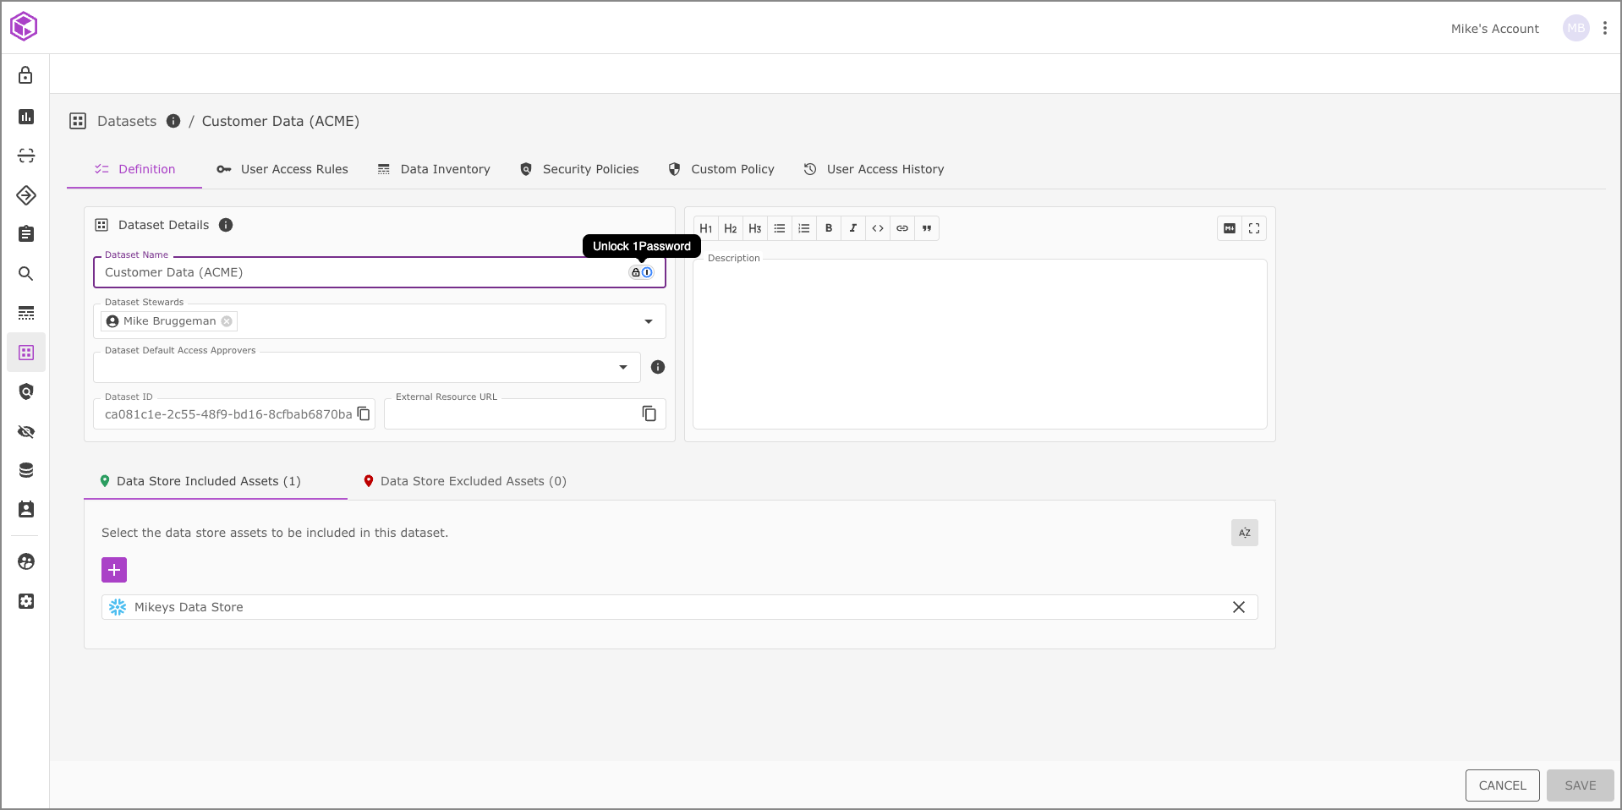The width and height of the screenshot is (1622, 810).
Task: Copy the External Resource URL
Action: point(649,413)
